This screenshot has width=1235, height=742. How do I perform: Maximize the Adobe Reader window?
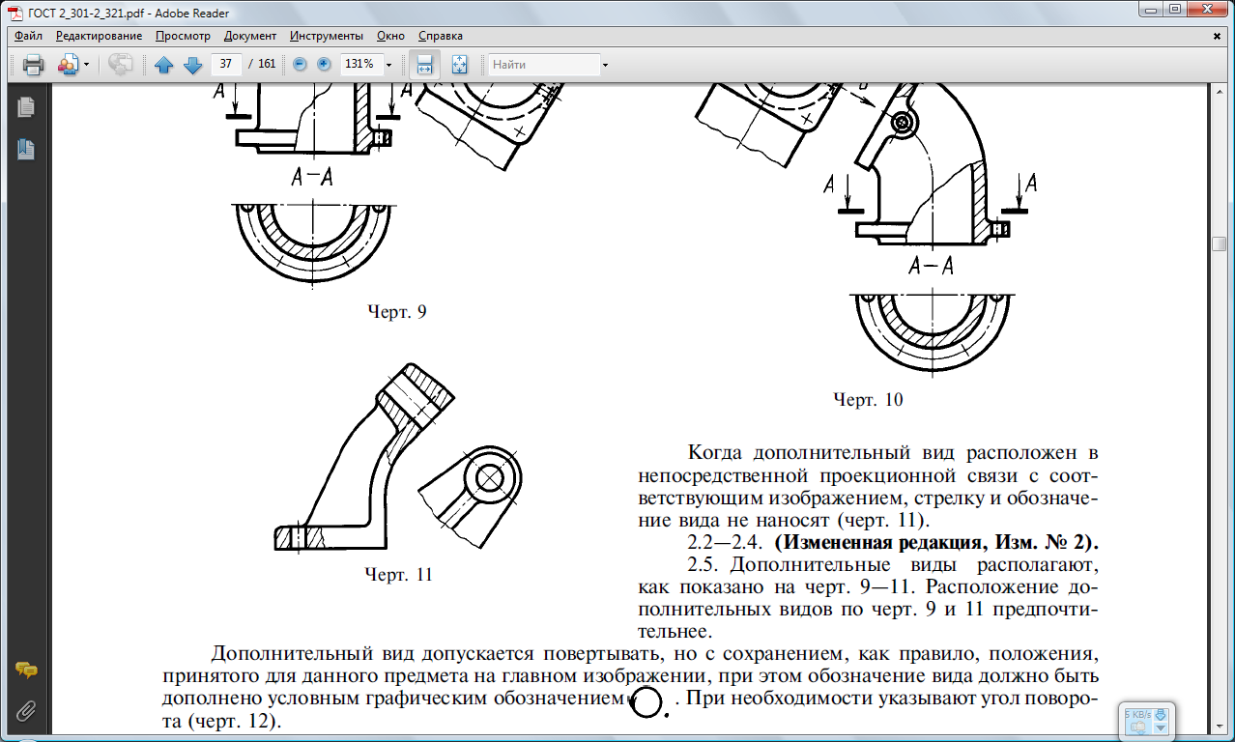pos(1173,9)
